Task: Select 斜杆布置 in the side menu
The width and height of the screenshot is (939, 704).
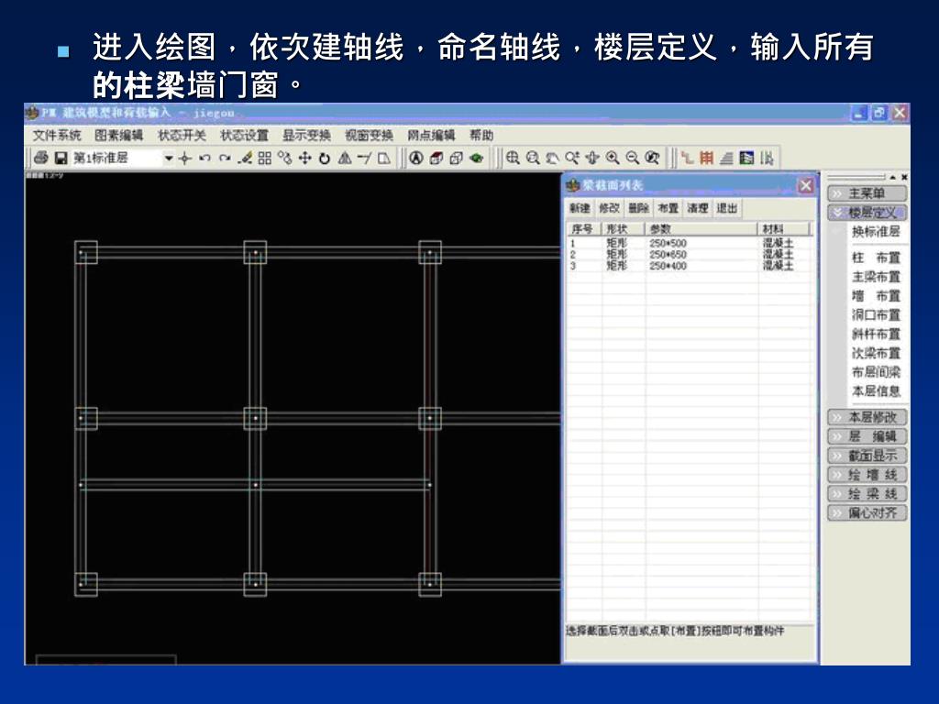Action: [x=876, y=334]
